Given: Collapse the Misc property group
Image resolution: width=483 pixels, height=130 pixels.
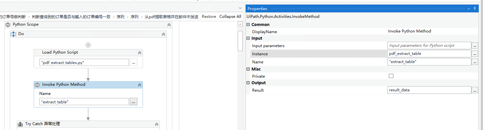Looking at the screenshot, I should pyautogui.click(x=248, y=69).
